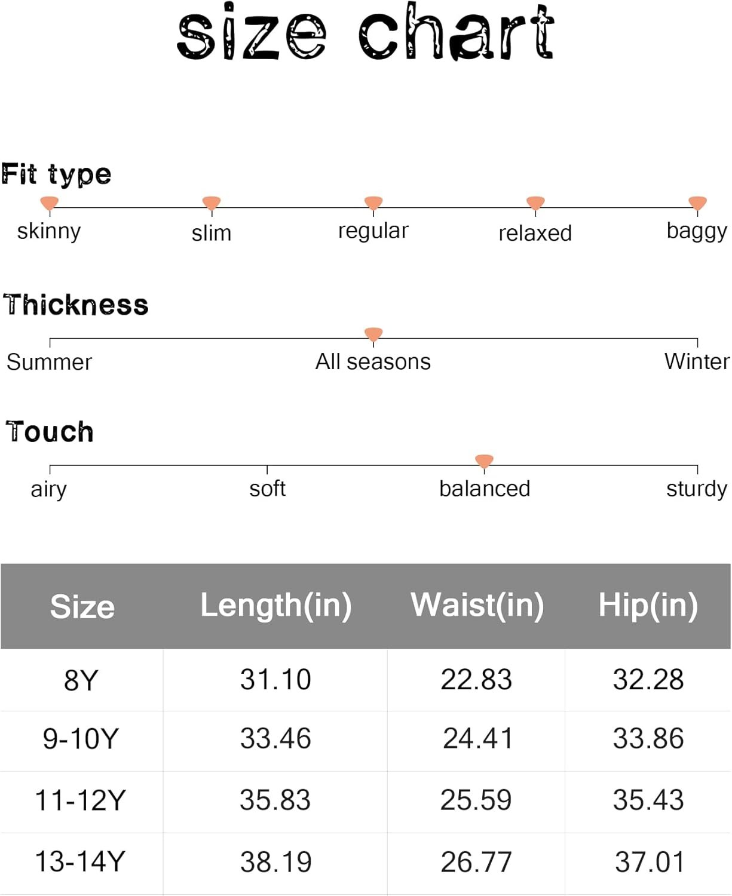Click the Winter thickness label

[x=697, y=361]
